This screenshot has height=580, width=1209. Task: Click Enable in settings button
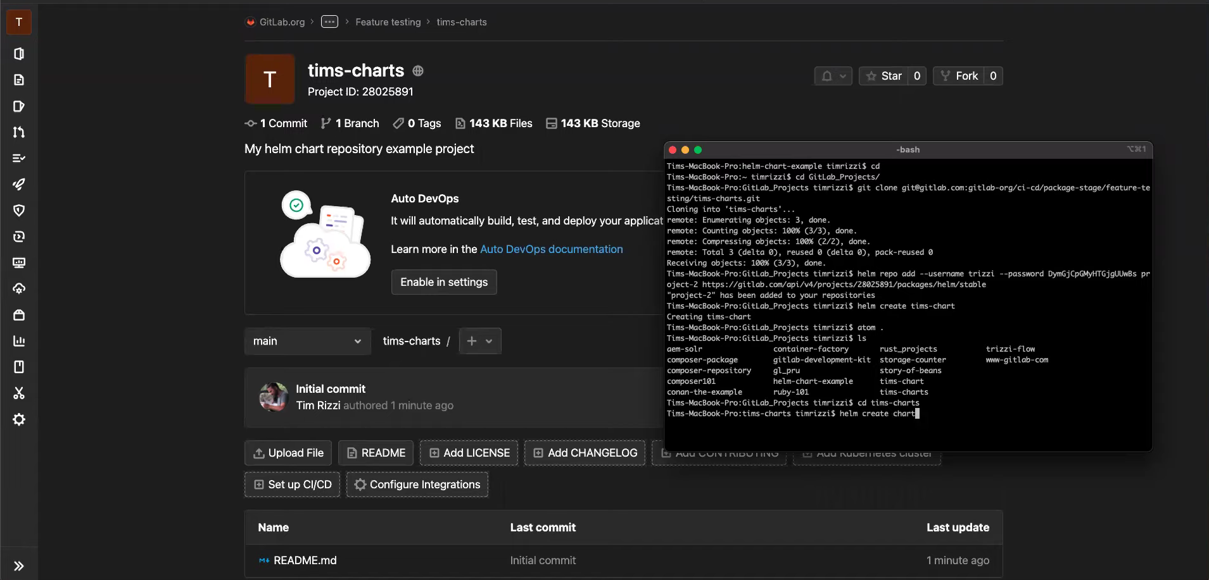(x=444, y=282)
